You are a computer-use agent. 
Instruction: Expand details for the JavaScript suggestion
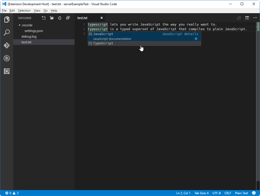click(196, 39)
